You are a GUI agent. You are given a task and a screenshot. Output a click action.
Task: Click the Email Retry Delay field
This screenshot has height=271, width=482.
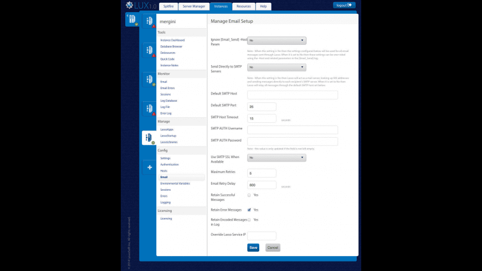point(261,185)
